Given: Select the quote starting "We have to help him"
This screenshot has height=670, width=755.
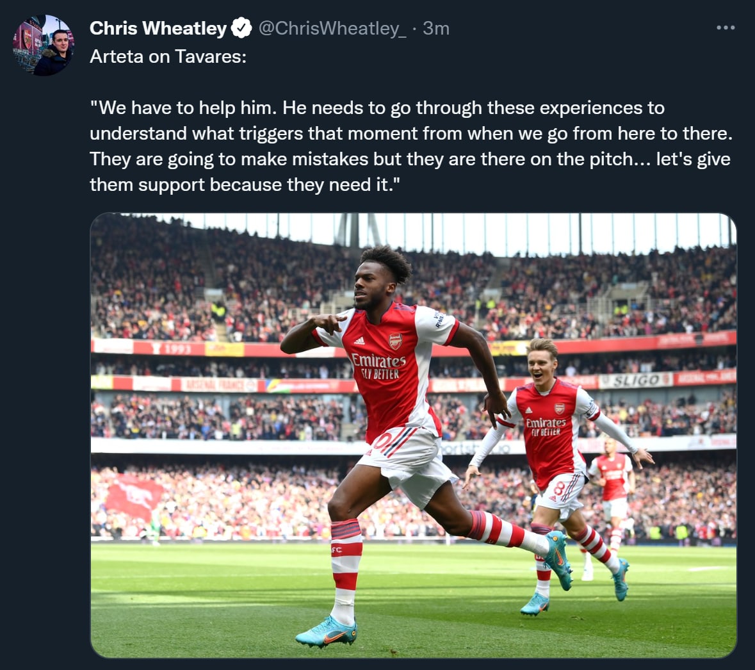Looking at the screenshot, I should 377,108.
